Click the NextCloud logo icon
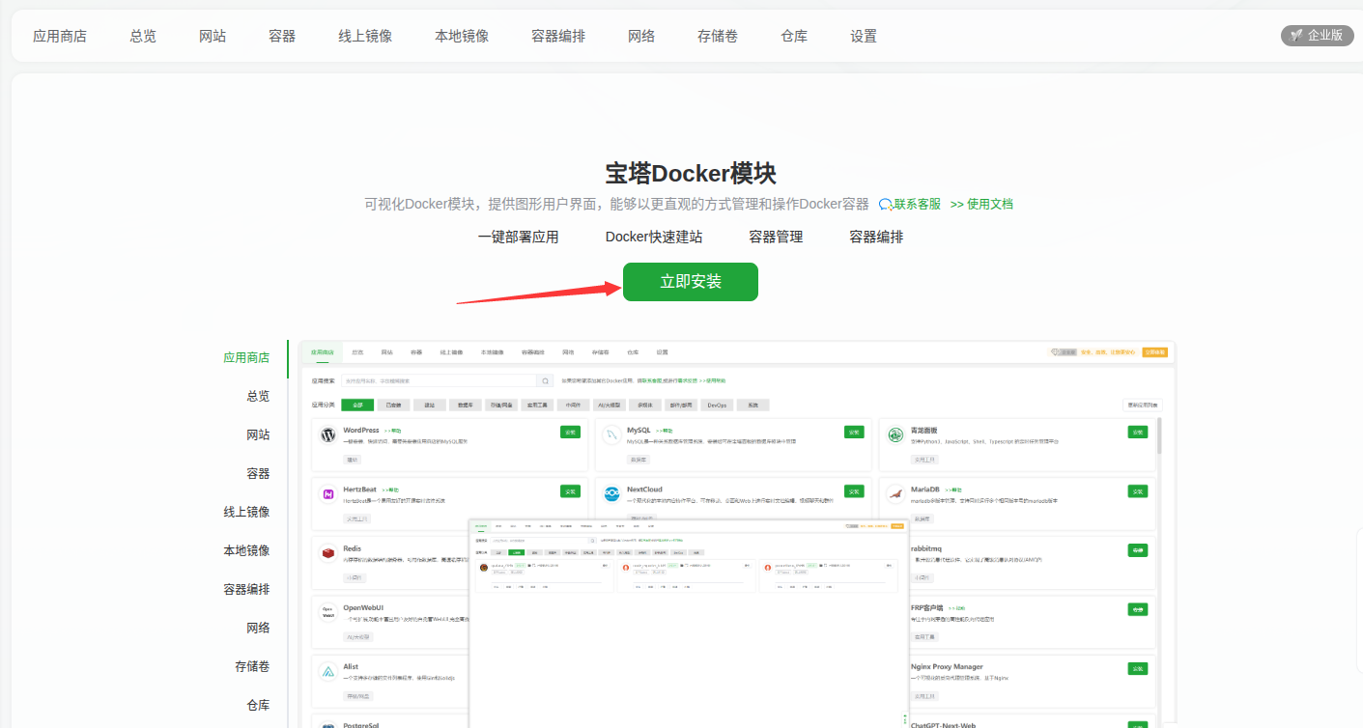 [611, 494]
